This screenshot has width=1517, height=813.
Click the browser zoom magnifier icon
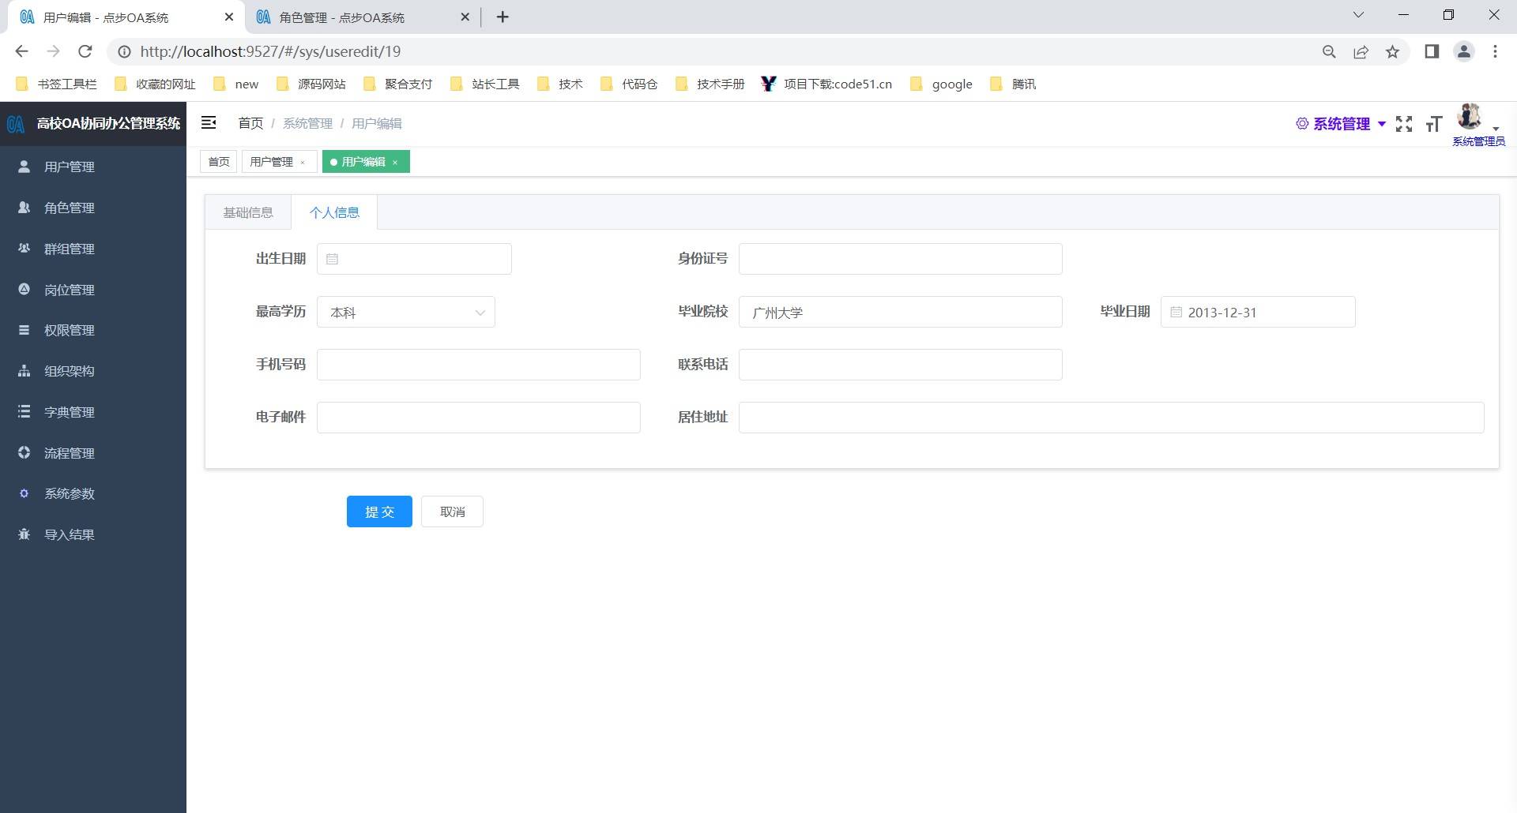1329,51
